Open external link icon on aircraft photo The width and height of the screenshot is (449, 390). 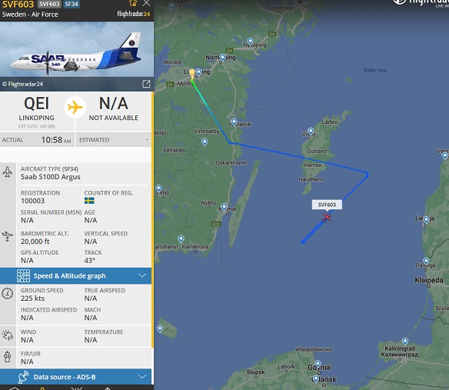[x=146, y=84]
